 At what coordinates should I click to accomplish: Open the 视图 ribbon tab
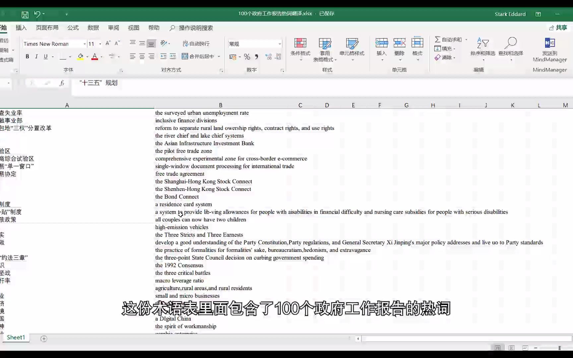pyautogui.click(x=134, y=28)
